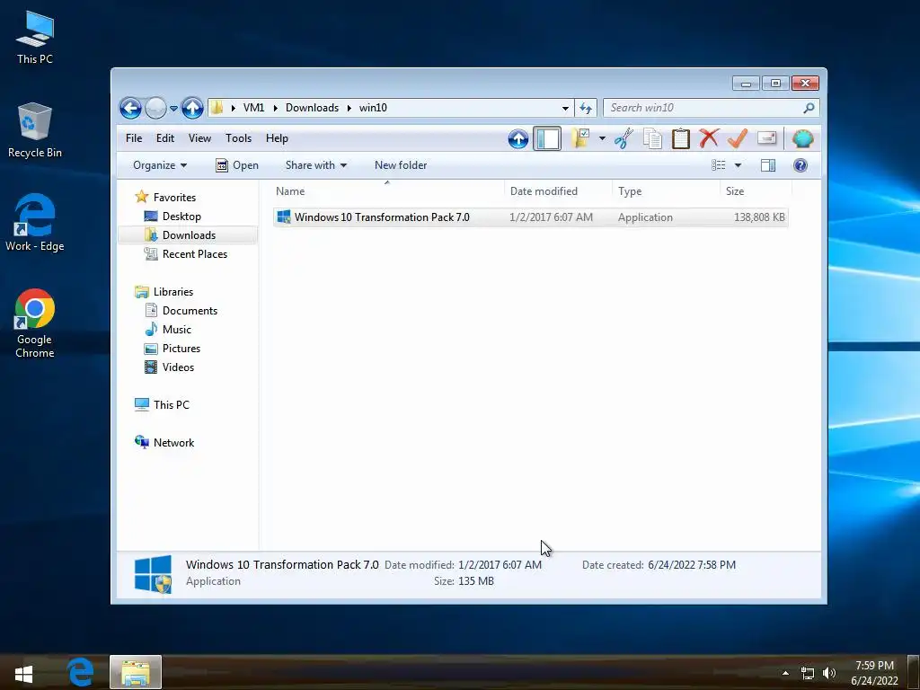Sort by Date modified column header
Screen dimensions: 920x690
click(x=558, y=191)
